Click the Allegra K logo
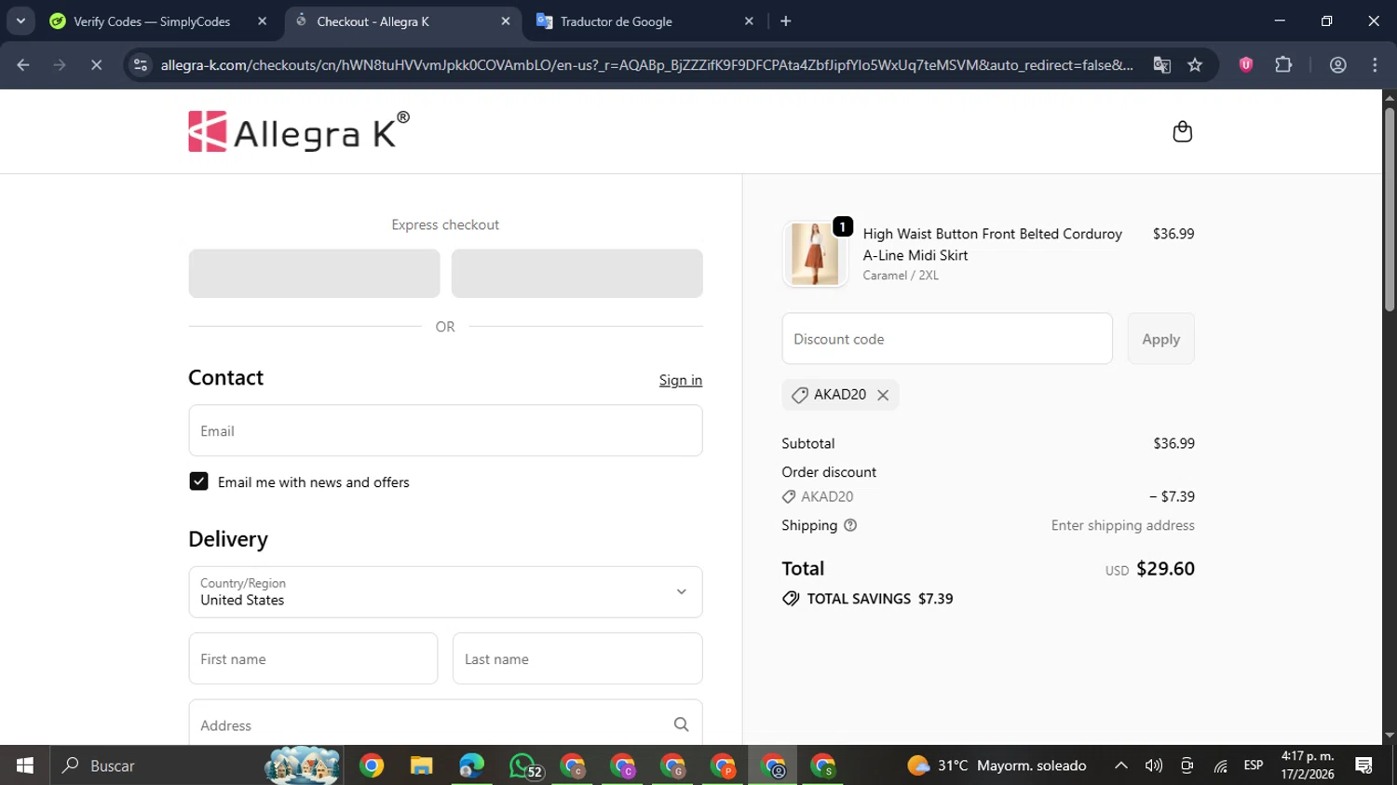 click(299, 131)
